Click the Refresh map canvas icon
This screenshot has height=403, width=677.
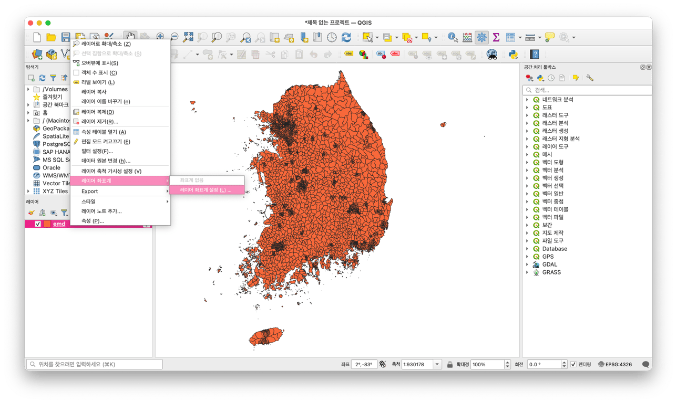click(x=346, y=37)
